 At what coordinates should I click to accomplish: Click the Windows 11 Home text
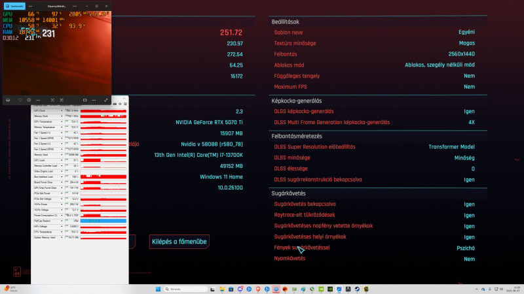point(221,177)
